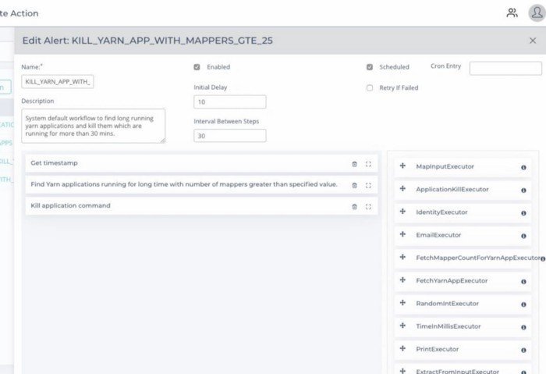
Task: Toggle the Enabled checkbox
Action: (x=197, y=67)
